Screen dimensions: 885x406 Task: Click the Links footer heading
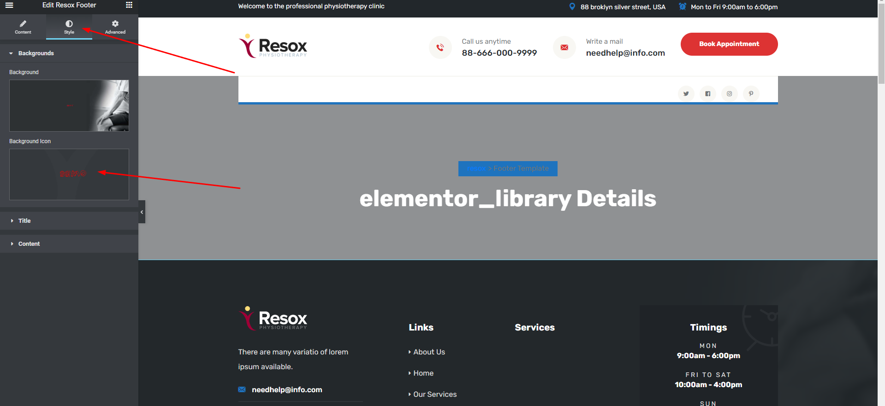click(x=421, y=327)
